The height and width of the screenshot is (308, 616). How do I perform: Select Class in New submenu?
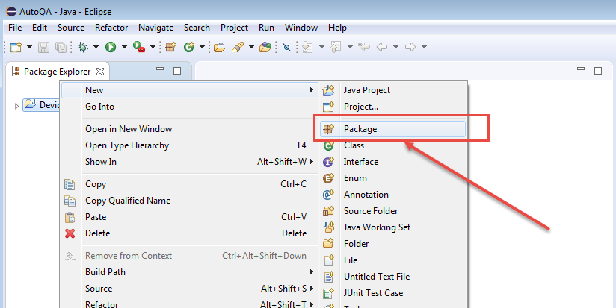[393, 145]
